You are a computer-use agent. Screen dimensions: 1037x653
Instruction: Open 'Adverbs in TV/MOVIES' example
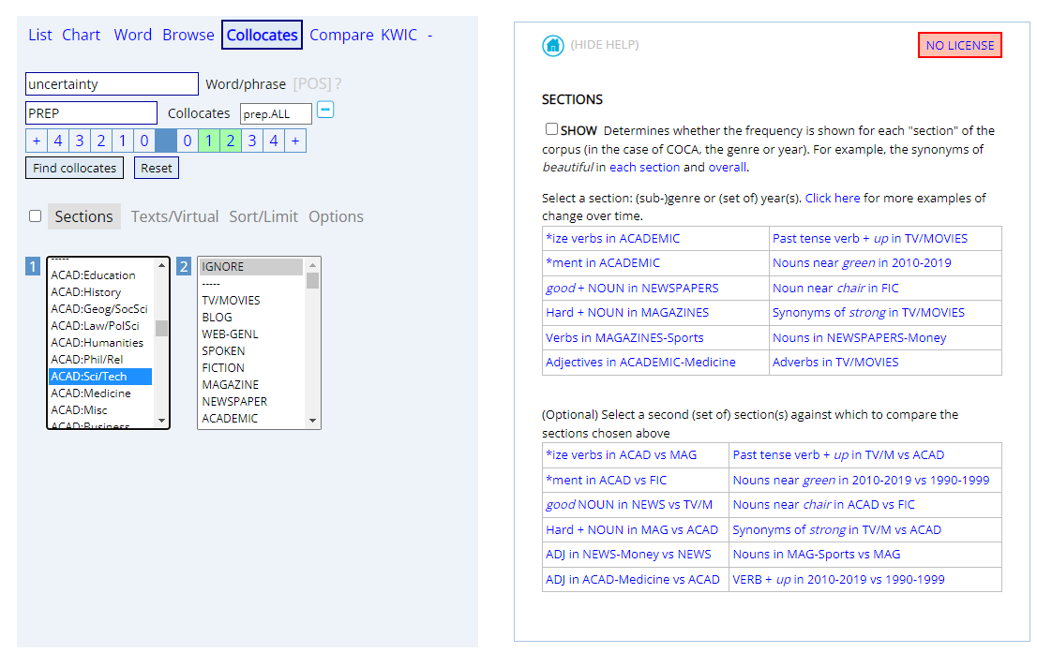tap(835, 362)
